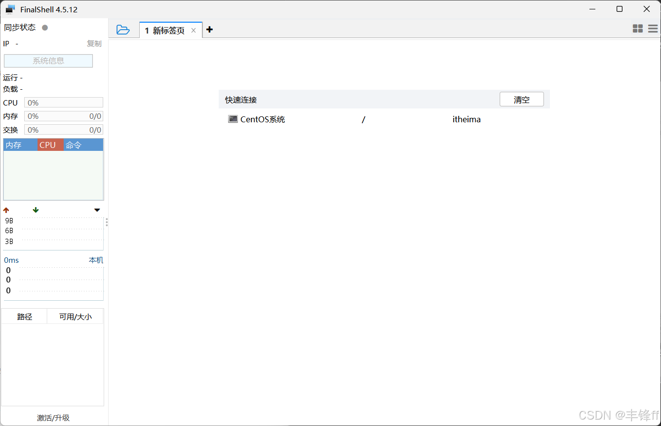661x426 pixels.
Task: Select the 新标签页 tab
Action: pyautogui.click(x=171, y=31)
